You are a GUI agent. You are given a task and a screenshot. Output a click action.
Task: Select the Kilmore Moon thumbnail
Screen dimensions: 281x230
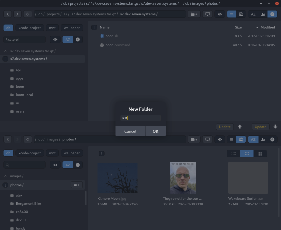tap(117, 178)
